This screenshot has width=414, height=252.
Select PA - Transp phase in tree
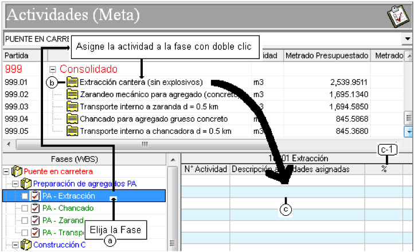64,232
